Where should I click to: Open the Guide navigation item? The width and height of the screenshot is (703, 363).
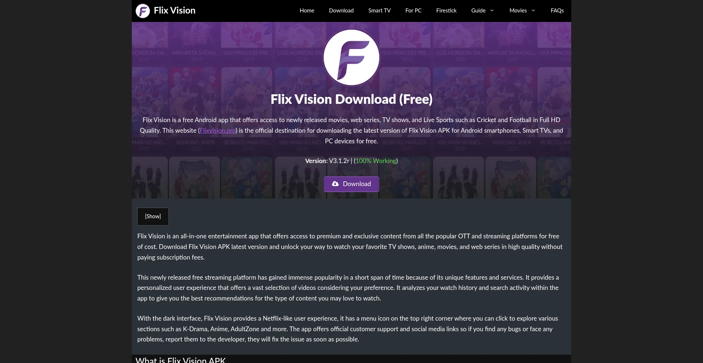(x=478, y=11)
